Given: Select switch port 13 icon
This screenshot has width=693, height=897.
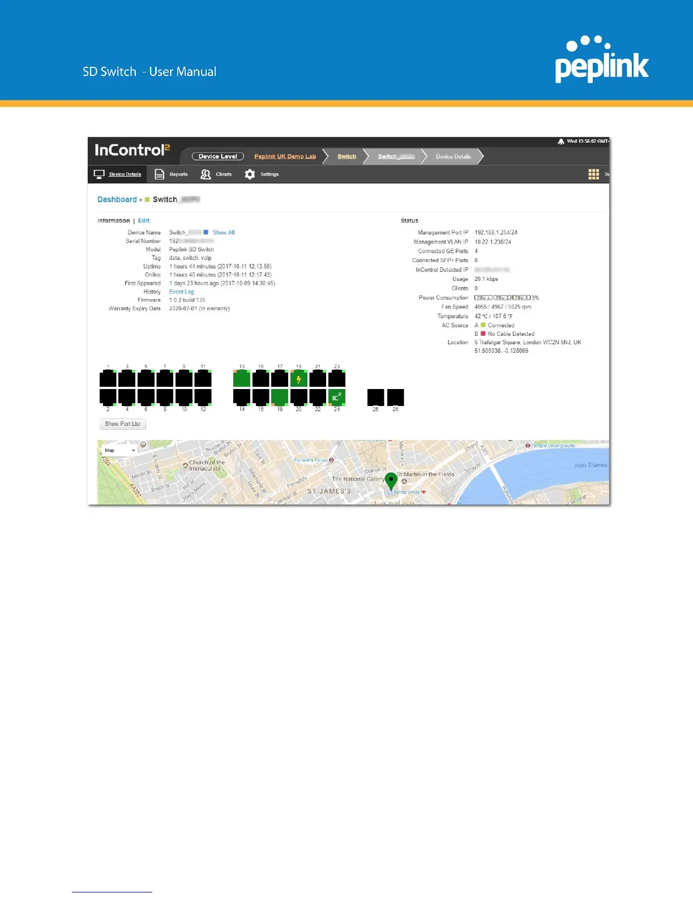Looking at the screenshot, I should point(242,378).
